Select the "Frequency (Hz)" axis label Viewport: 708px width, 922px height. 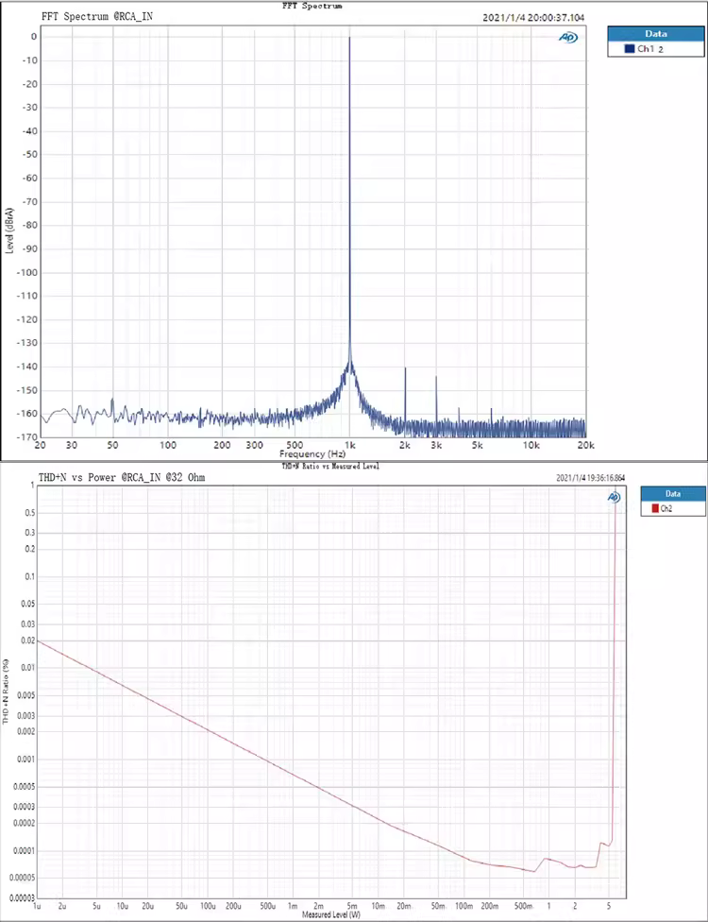312,453
